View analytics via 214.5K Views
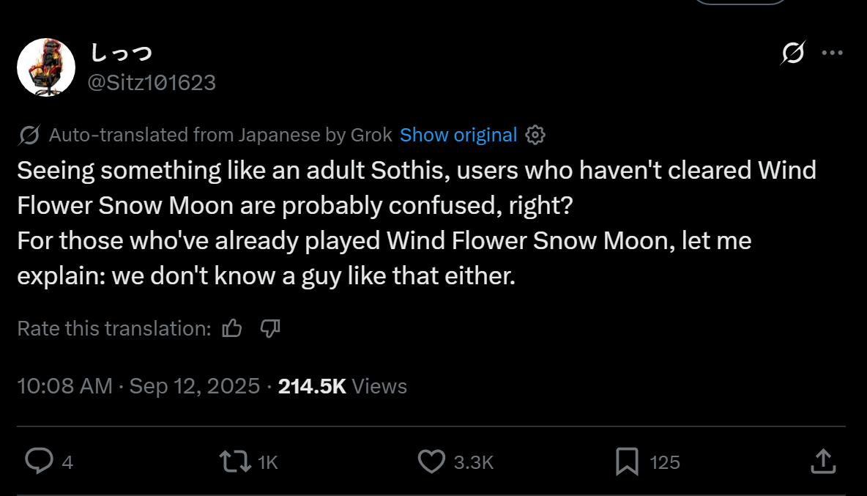This screenshot has height=496, width=867. pyautogui.click(x=342, y=386)
